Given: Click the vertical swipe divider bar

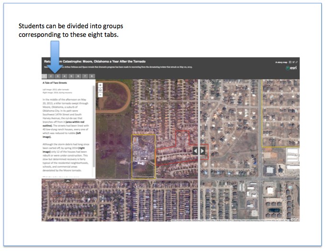Looking at the screenshot, I should (x=199, y=192).
